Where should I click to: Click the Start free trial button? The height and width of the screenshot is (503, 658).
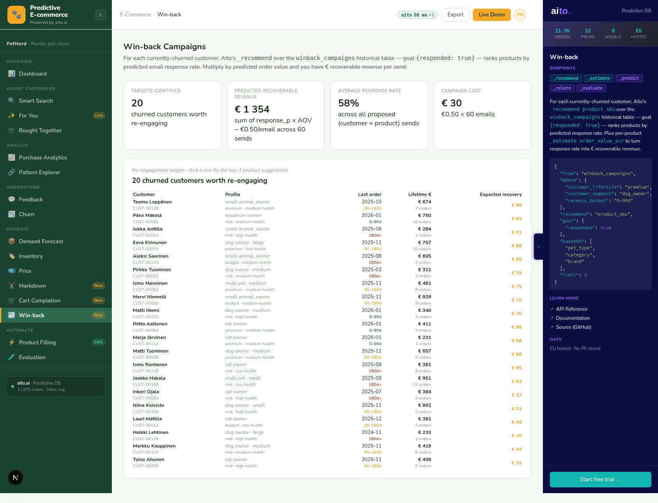click(x=600, y=480)
